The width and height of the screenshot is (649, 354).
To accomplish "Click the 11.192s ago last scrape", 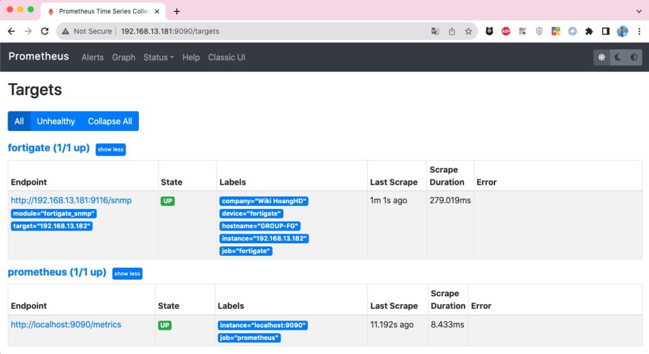I will point(392,325).
